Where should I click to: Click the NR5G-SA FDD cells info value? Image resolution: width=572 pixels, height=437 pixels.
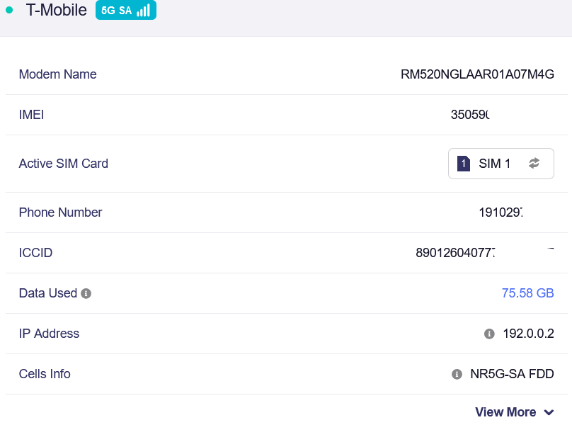click(x=512, y=374)
